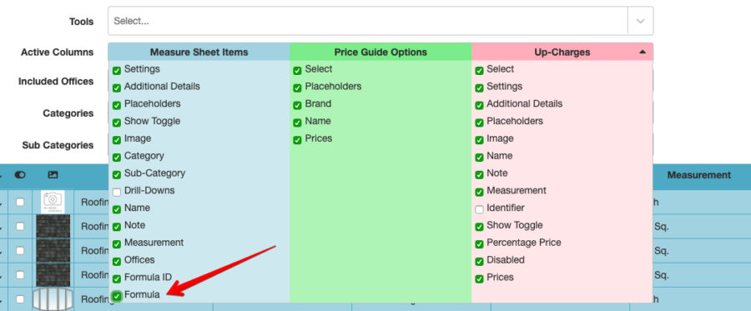
Task: Uncheck the Formula checkbox
Action: (116, 296)
